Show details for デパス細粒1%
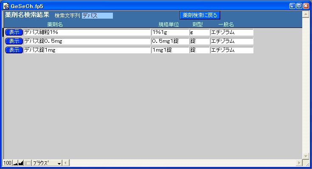Viewport: 312px width, 169px height. click(x=14, y=32)
